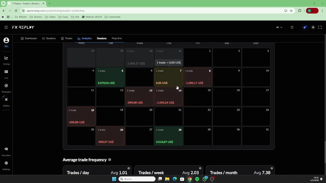Select calendar day 26 with -999,97 US$

[110, 136]
